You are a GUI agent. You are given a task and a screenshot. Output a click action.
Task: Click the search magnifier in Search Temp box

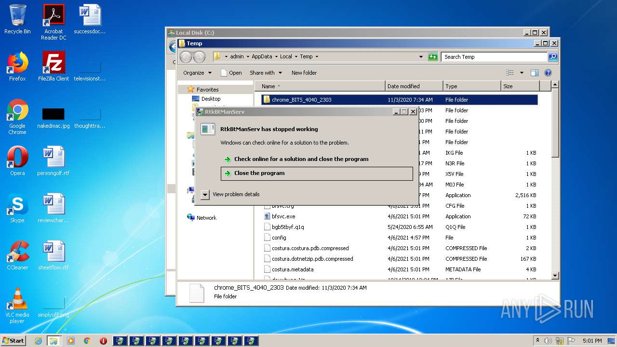coord(553,57)
